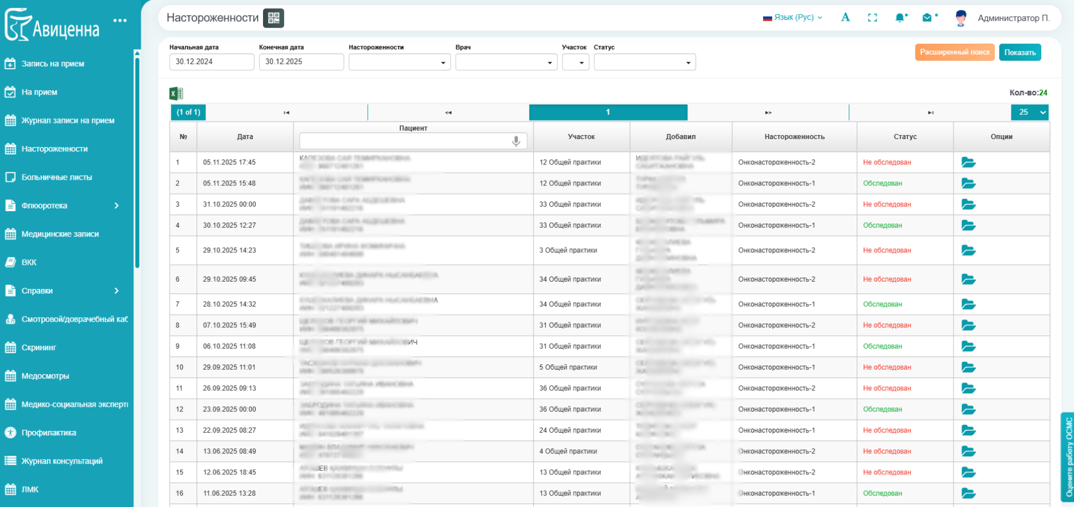1074x507 pixels.
Task: Click the font size "A" icon
Action: 845,17
